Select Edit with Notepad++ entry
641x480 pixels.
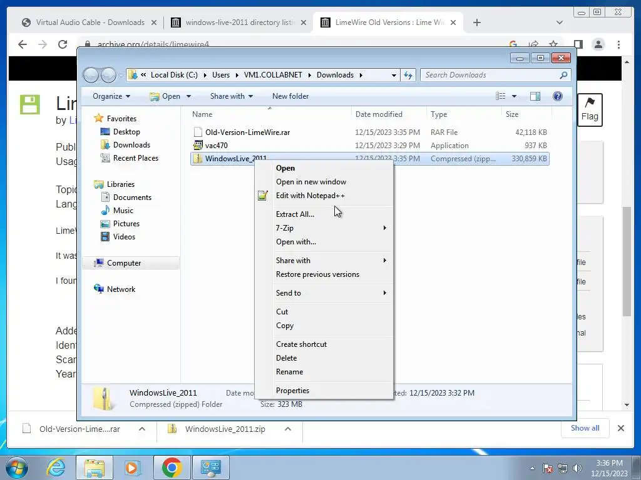pos(310,196)
